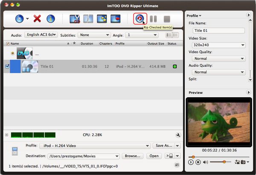Click the Output Size column header
256x175 pixels.
click(156, 44)
